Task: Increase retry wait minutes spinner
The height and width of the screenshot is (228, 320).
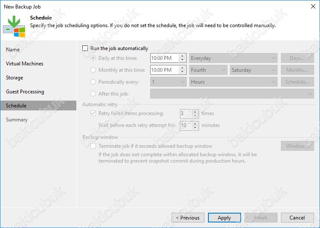Action: coord(195,123)
